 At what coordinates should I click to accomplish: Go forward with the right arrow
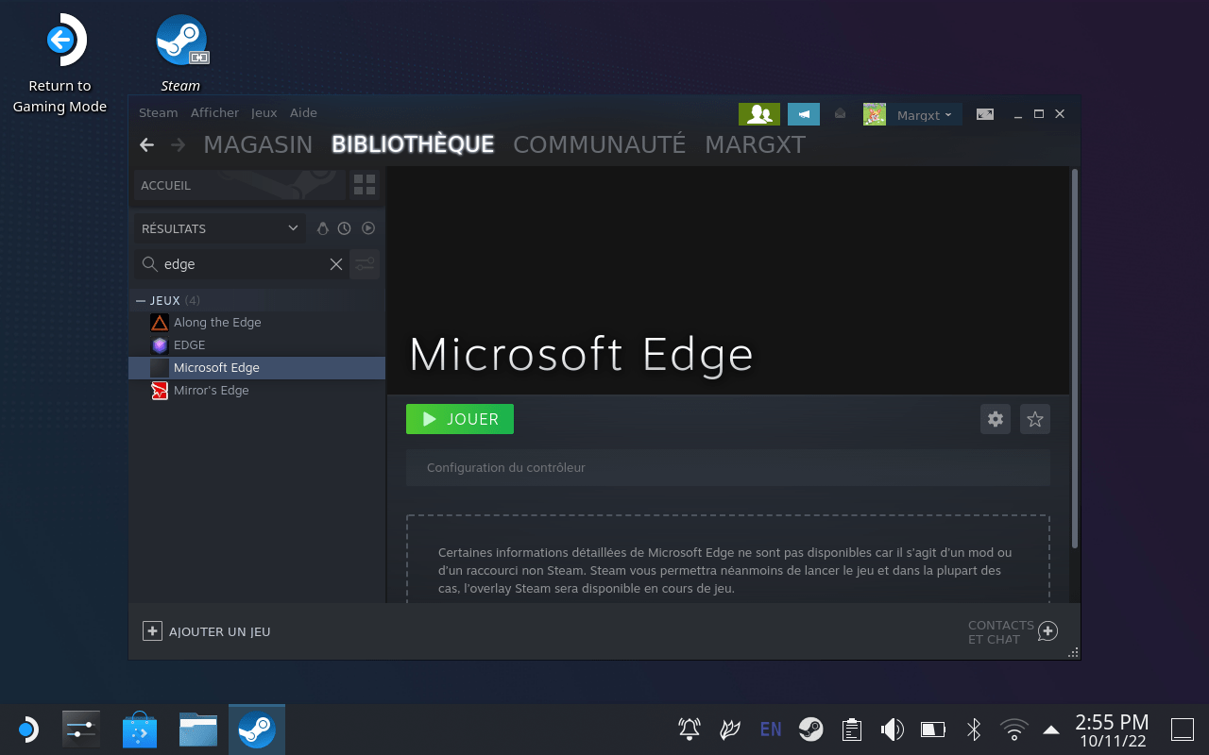(x=178, y=144)
